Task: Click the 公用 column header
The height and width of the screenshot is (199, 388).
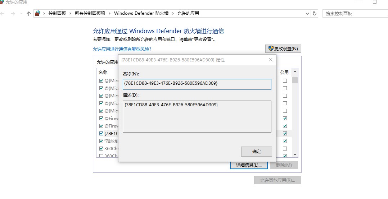Action: click(x=284, y=72)
